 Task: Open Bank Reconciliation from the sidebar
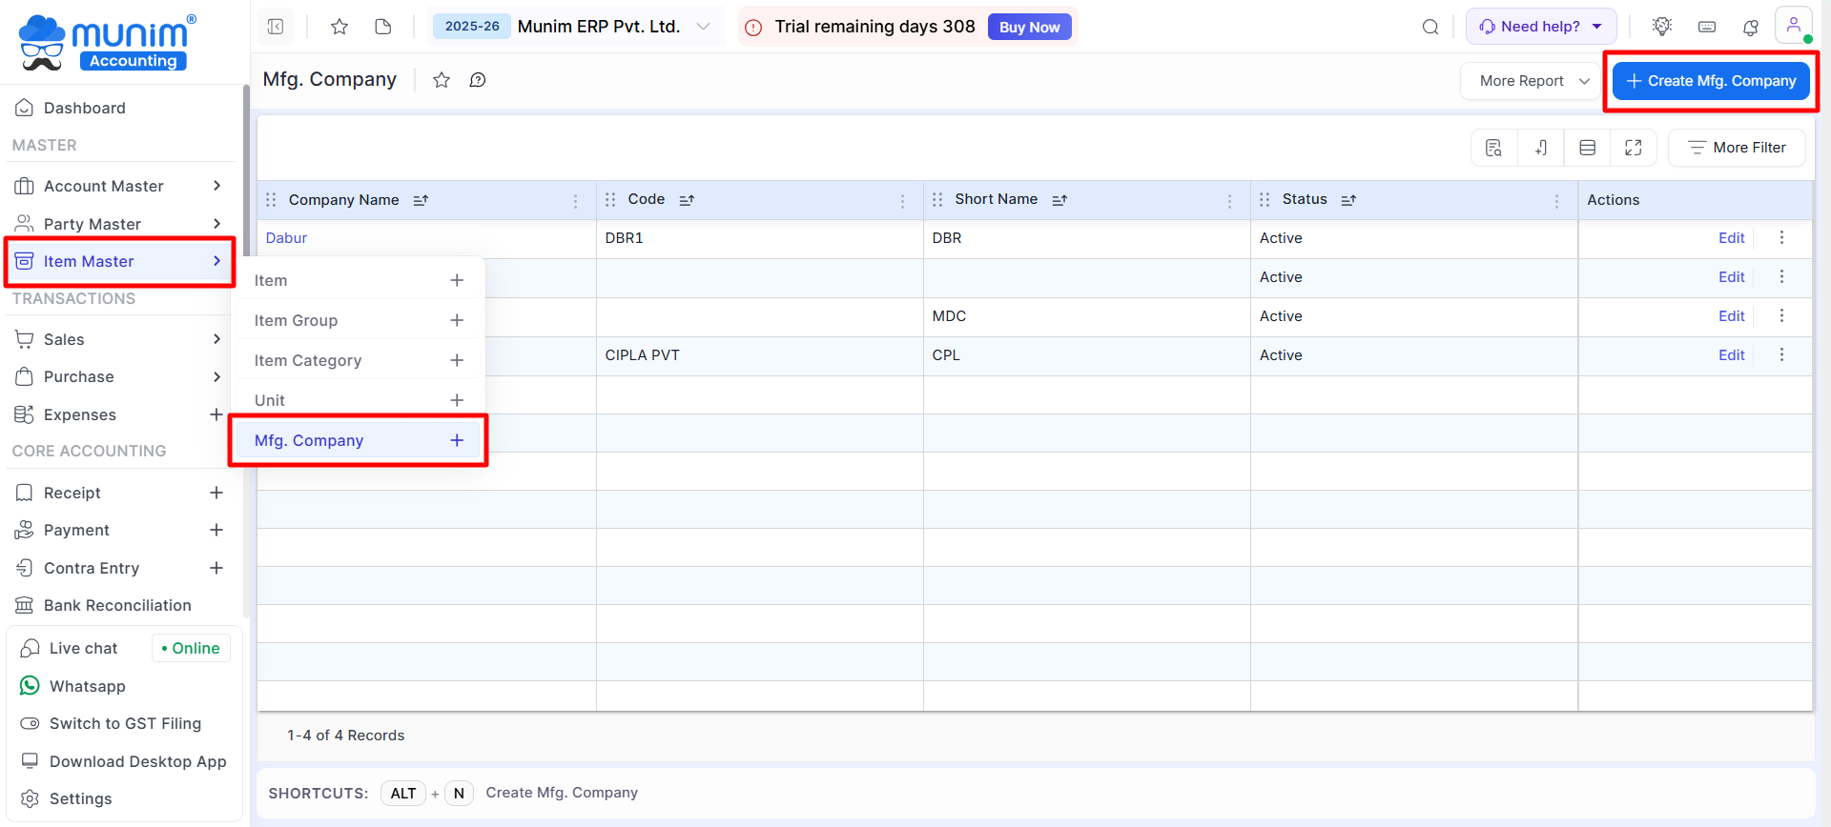point(117,605)
